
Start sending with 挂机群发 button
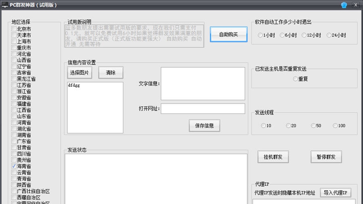click(x=273, y=157)
